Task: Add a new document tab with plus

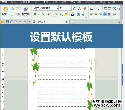Action: click(72, 22)
